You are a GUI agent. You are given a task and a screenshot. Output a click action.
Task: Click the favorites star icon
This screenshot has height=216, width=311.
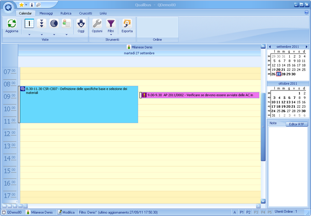[x=21, y=5]
